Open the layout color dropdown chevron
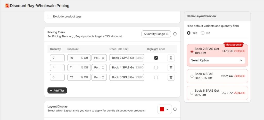The image size is (264, 120). (x=167, y=109)
